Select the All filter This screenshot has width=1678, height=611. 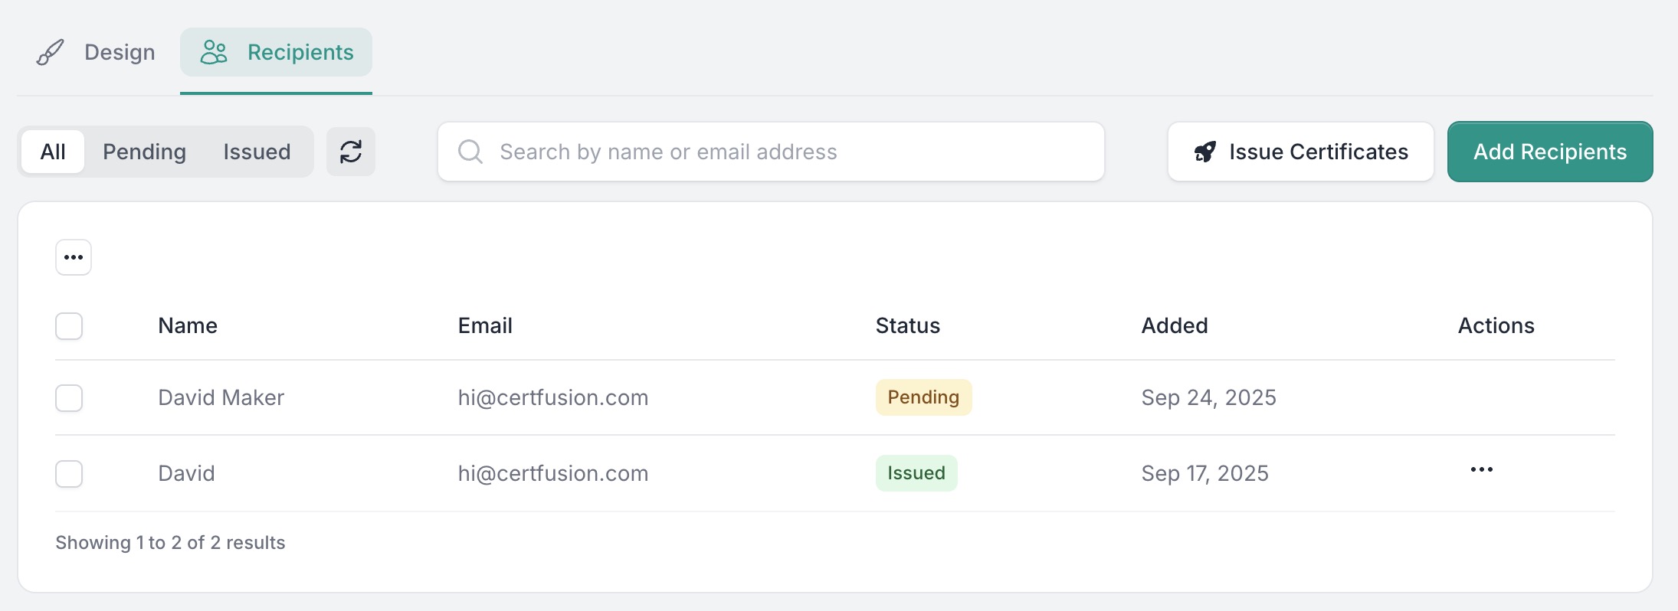click(53, 152)
